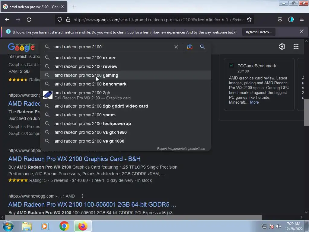
Task: Go back to the previous page
Action: click(x=7, y=20)
